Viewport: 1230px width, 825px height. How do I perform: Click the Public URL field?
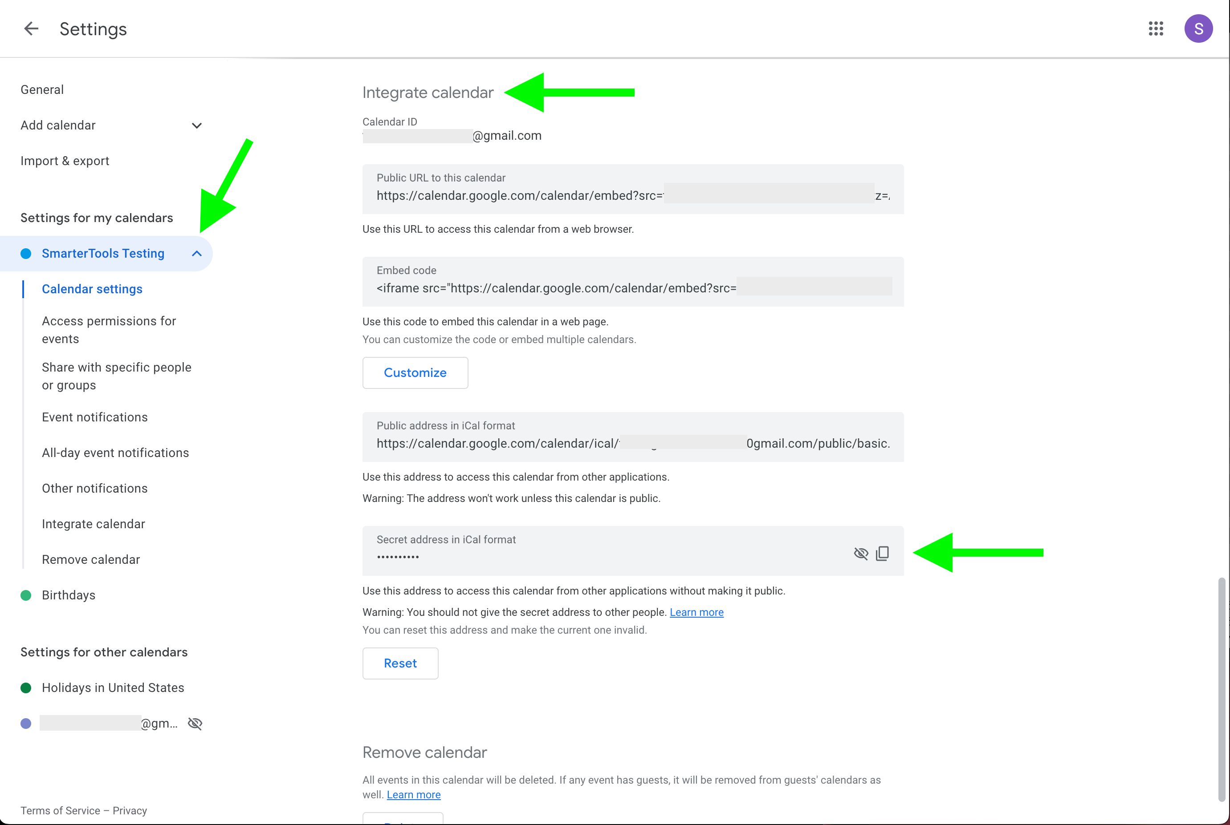click(x=633, y=189)
